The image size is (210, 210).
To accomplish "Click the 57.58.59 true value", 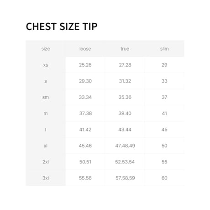I will click(x=125, y=178).
